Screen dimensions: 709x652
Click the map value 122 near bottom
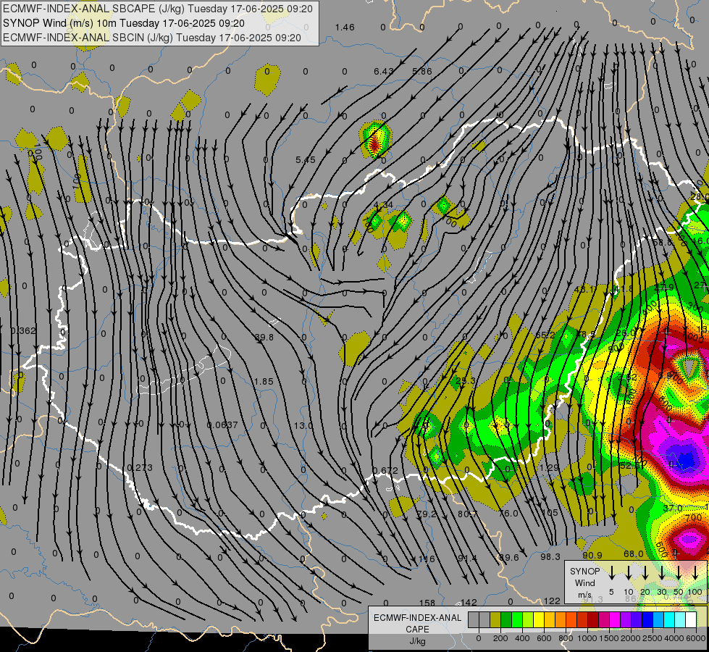(x=552, y=601)
